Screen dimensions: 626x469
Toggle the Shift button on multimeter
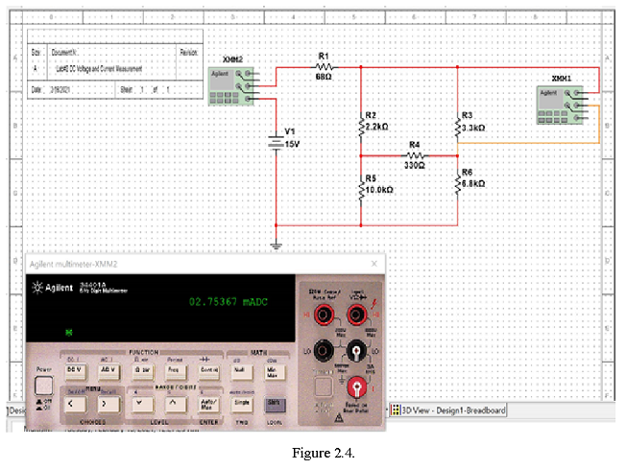click(x=275, y=405)
